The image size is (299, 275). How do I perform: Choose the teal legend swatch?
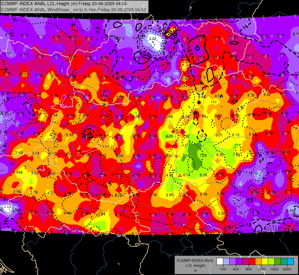[x=284, y=262]
